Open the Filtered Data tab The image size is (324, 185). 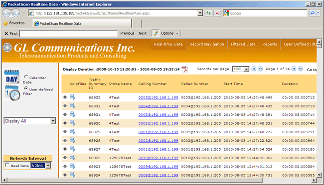click(x=243, y=44)
